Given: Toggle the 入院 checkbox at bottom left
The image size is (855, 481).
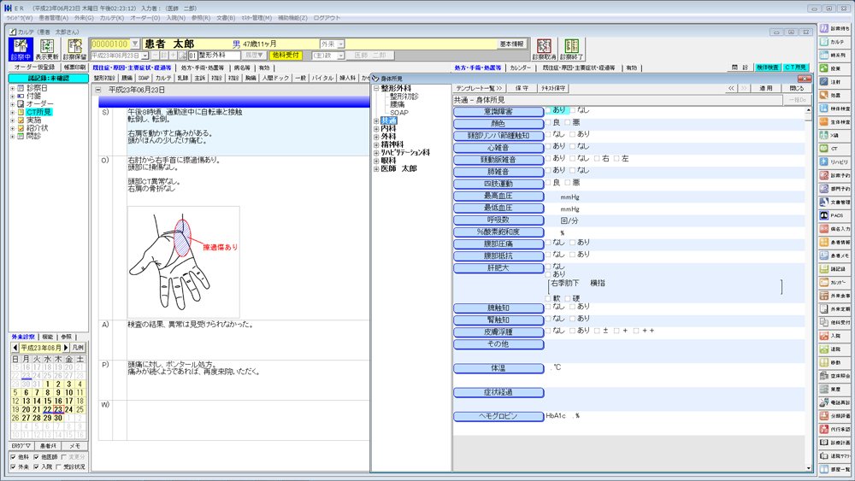Looking at the screenshot, I should coord(37,466).
